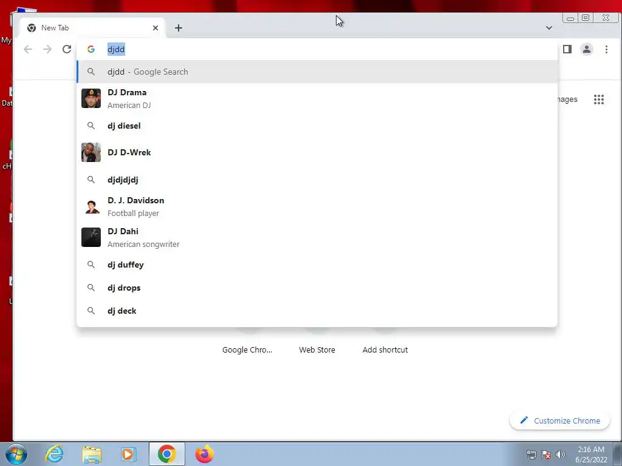Click the magnifier icon beside dj duffey
The image size is (622, 466).
click(x=91, y=265)
